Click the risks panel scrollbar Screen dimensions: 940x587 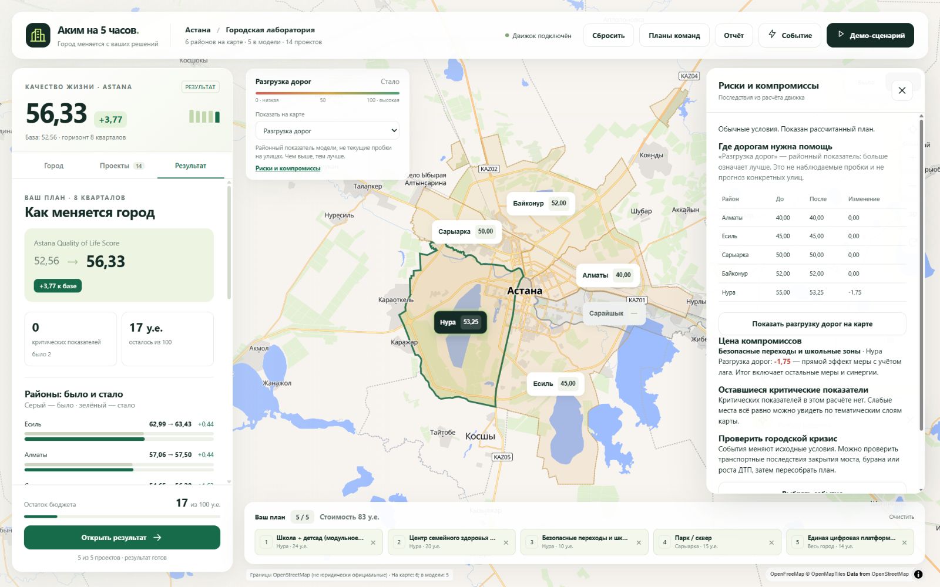[x=921, y=275]
